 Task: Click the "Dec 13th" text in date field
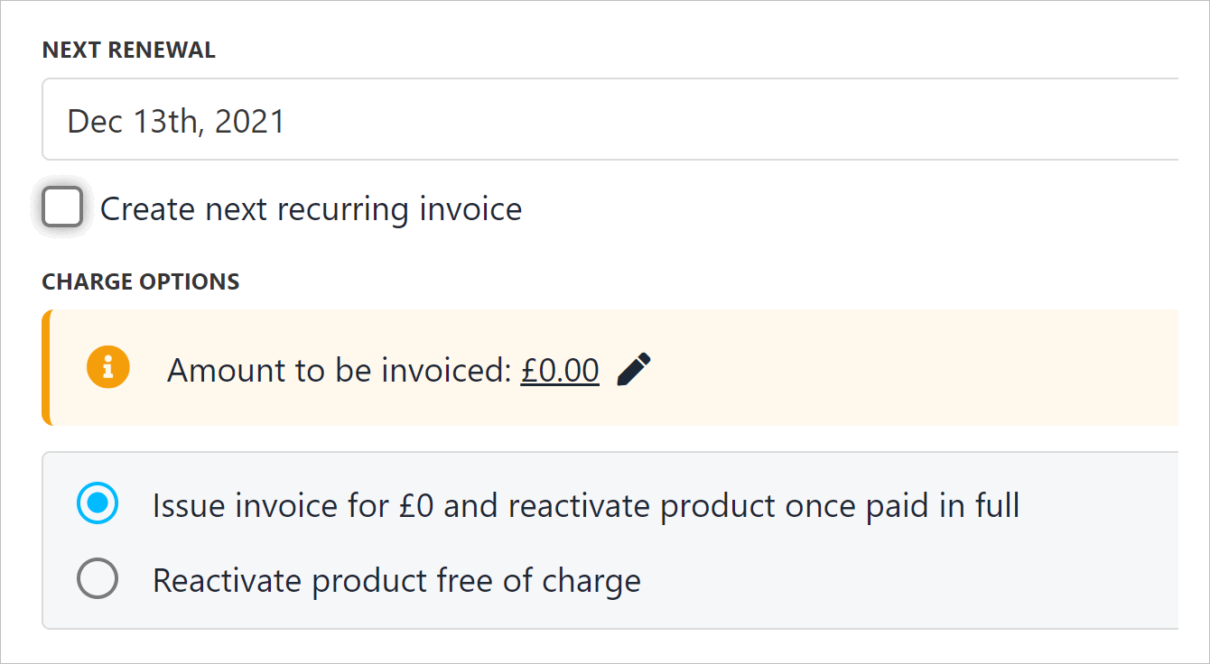pyautogui.click(x=128, y=121)
